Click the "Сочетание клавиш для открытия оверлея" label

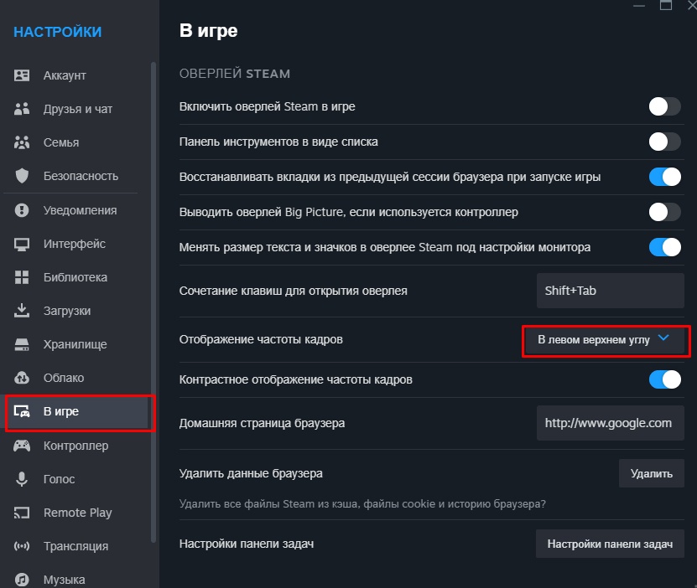294,291
